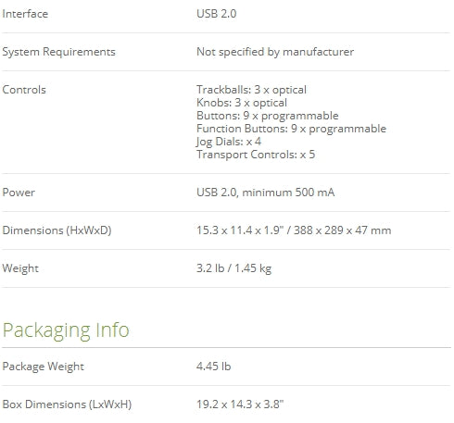Screen dimensions: 454x423
Task: Click 'Transport Controls: x 5' line
Action: tap(256, 155)
